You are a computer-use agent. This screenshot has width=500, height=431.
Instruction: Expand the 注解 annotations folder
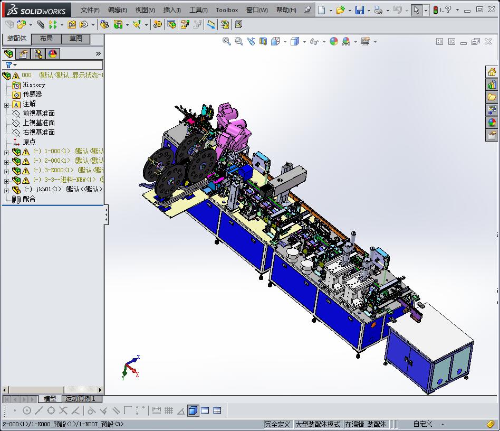(x=6, y=105)
